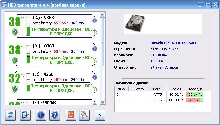
Task: Select the F: row in logical disks table
Action: tap(159, 100)
